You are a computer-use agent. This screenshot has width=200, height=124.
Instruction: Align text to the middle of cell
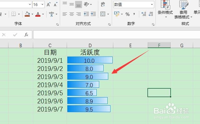pyautogui.click(x=72, y=4)
